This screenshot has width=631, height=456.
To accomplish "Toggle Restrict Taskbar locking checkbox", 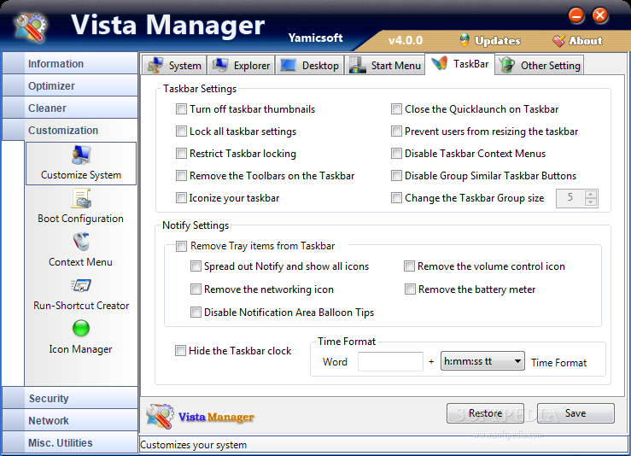I will (x=182, y=154).
